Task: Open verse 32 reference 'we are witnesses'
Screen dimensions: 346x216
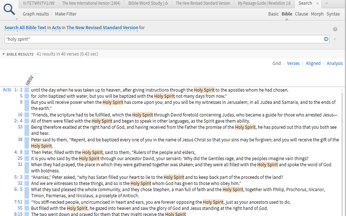Action: pyautogui.click(x=20, y=183)
